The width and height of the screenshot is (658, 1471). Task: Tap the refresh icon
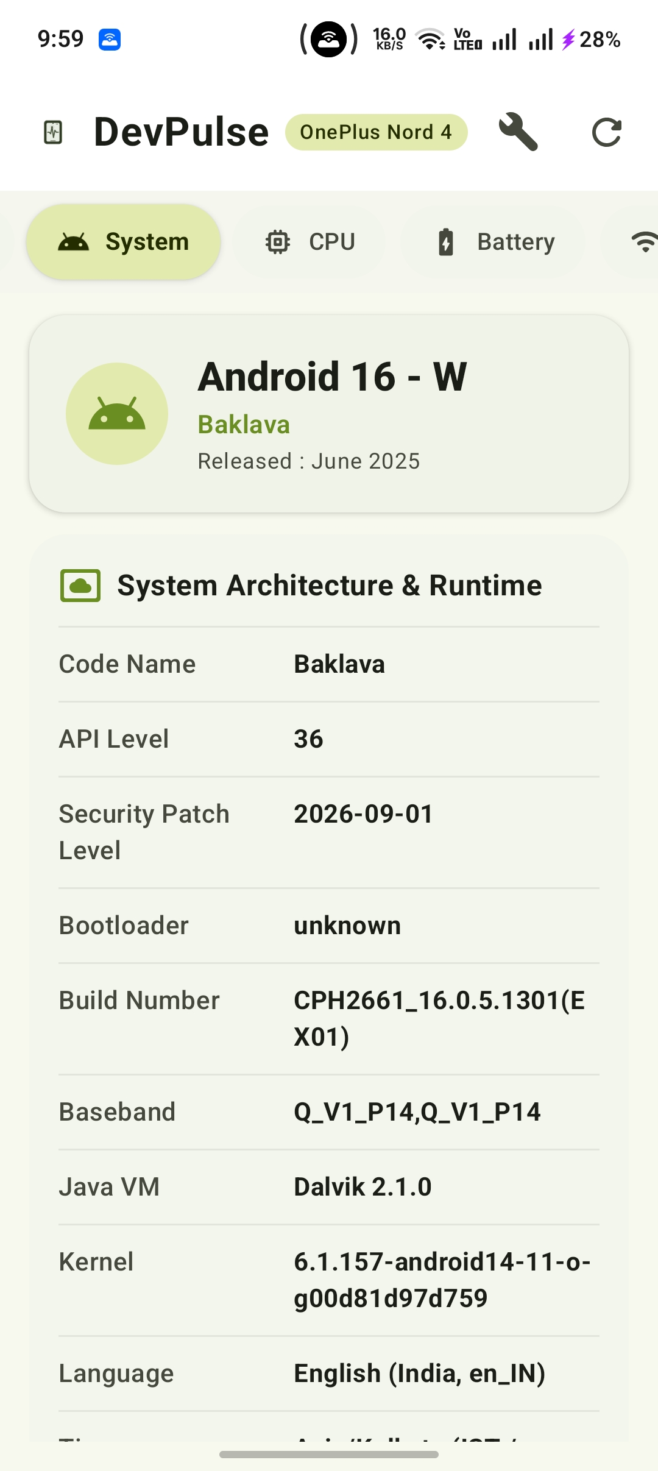click(607, 132)
